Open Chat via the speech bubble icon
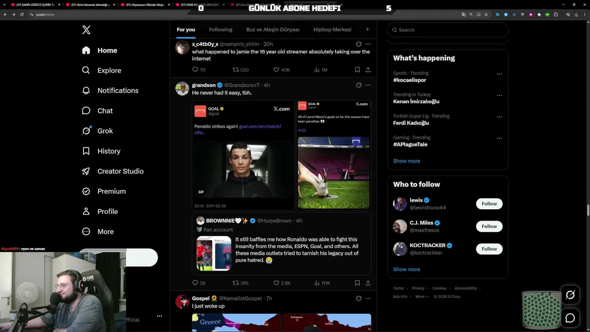This screenshot has height=332, width=590. (x=86, y=111)
